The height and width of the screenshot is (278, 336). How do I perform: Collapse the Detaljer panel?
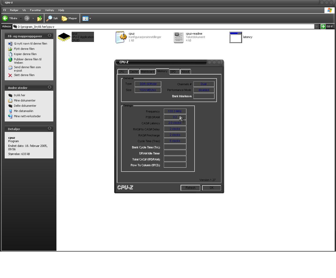(x=49, y=129)
